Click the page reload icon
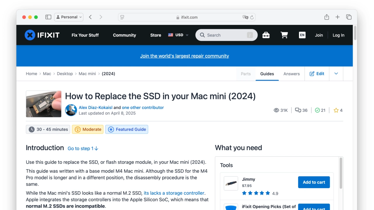The height and width of the screenshot is (210, 374). [x=252, y=17]
